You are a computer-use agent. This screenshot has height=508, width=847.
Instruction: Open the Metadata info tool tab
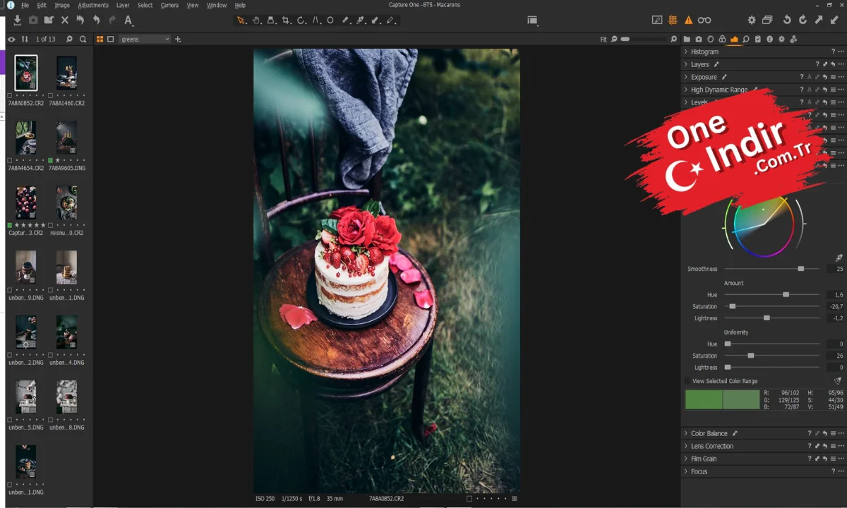[x=769, y=40]
